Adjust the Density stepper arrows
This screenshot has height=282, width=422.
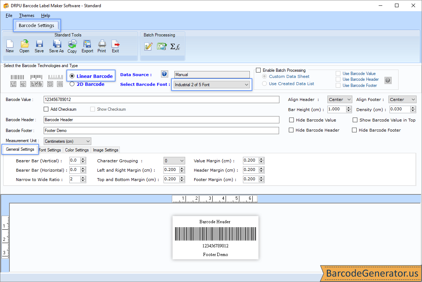click(x=413, y=109)
